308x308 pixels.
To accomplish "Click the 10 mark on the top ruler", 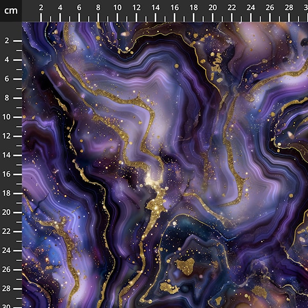I will (117, 8).
